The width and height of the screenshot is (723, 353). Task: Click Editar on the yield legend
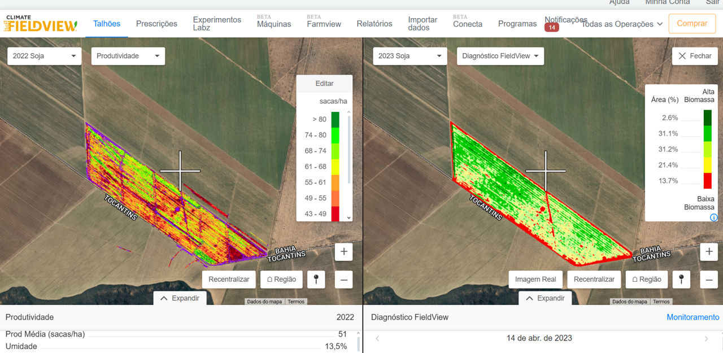coord(324,84)
